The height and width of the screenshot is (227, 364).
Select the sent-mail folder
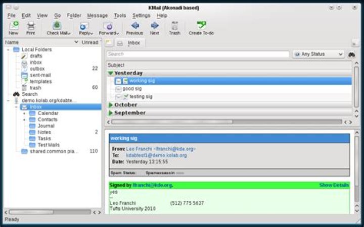[x=40, y=75]
